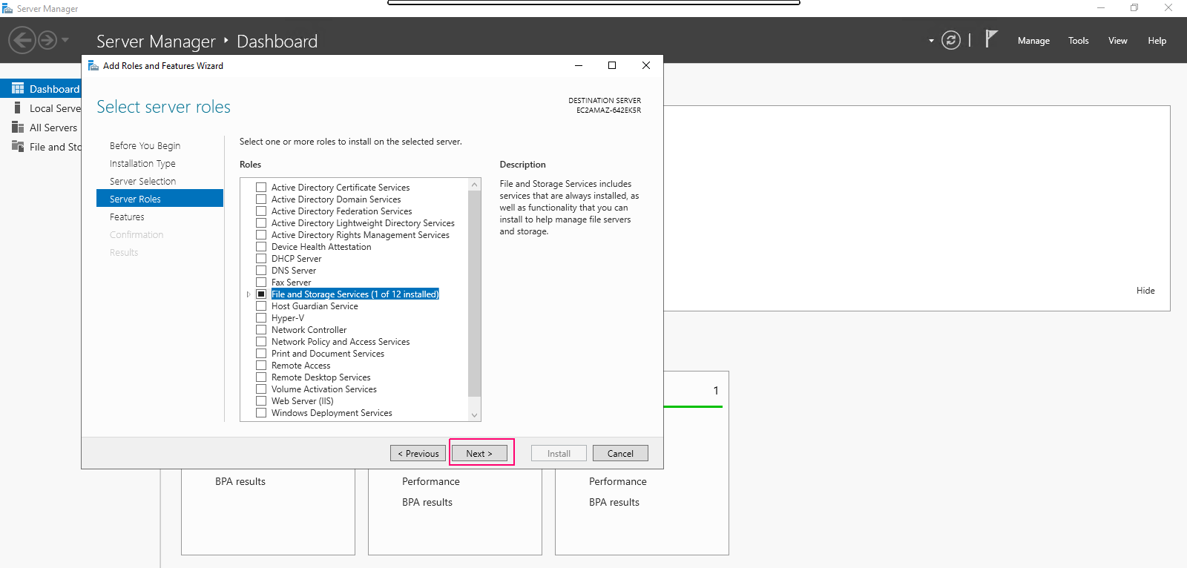Open navigation history dropdown arrow
This screenshot has height=568, width=1187.
click(x=65, y=40)
